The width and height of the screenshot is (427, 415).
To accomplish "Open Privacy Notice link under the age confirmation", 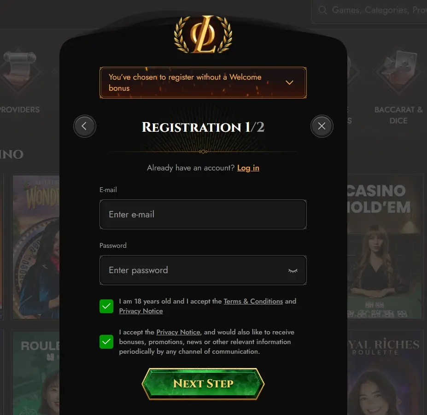I will 141,311.
